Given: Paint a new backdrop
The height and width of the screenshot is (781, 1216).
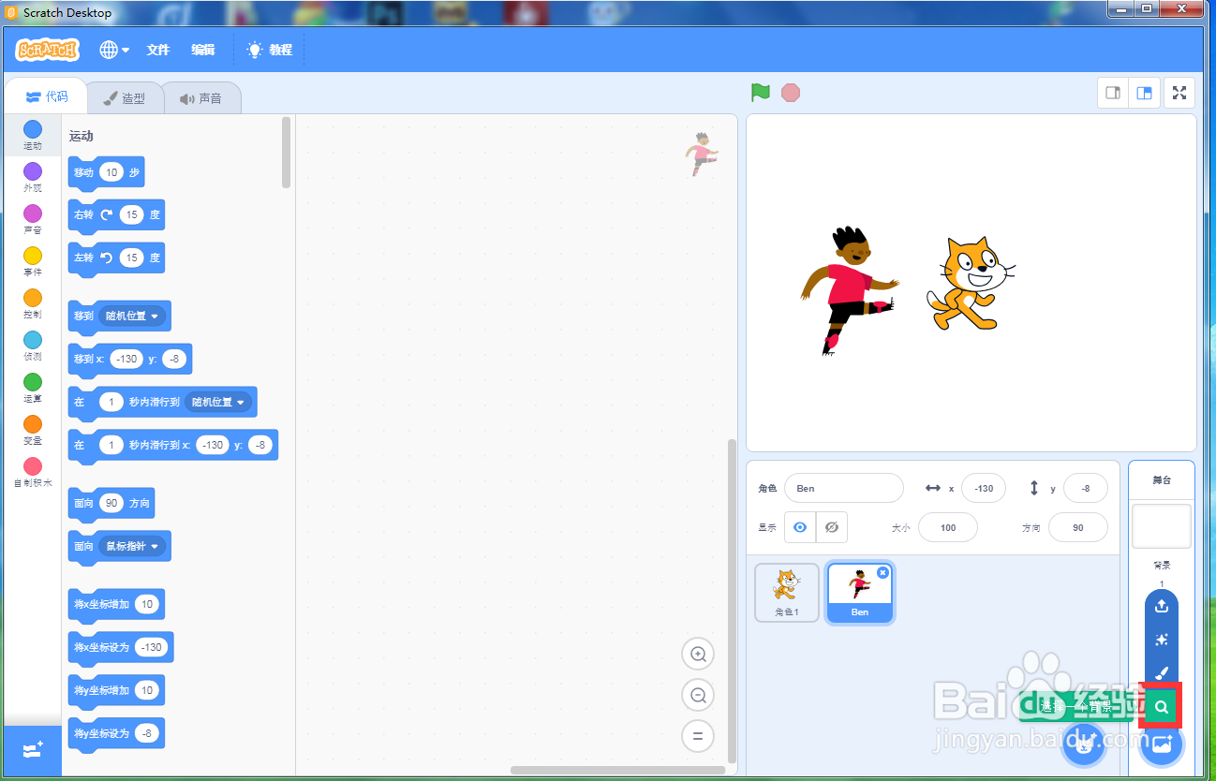Looking at the screenshot, I should coord(1162,673).
